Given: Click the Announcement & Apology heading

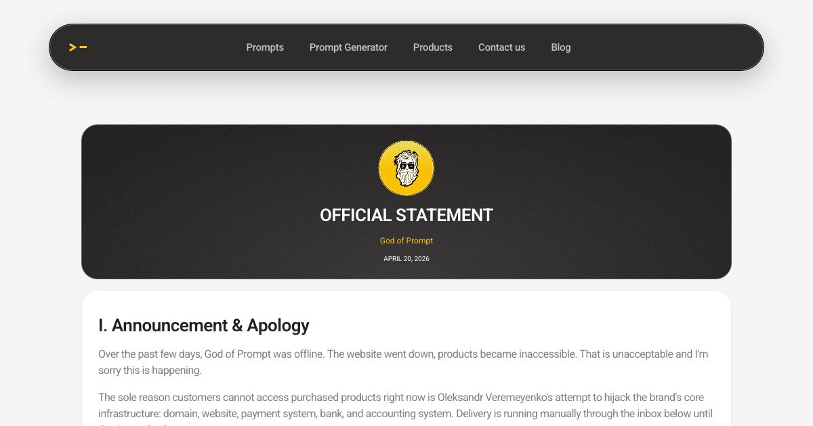Looking at the screenshot, I should tap(204, 325).
